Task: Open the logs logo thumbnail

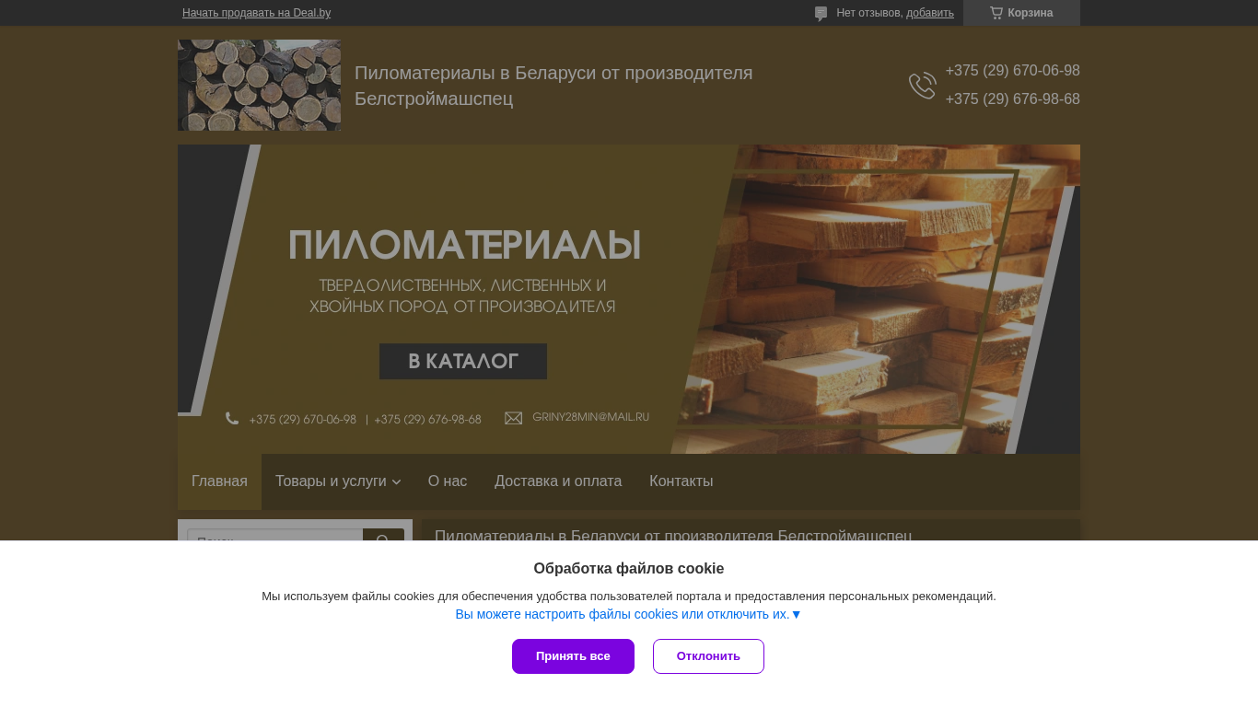Action: (259, 85)
